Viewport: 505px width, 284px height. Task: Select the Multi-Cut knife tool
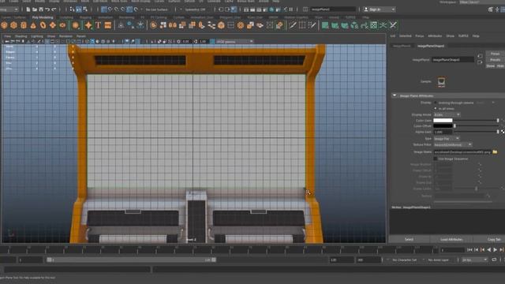[x=293, y=25]
